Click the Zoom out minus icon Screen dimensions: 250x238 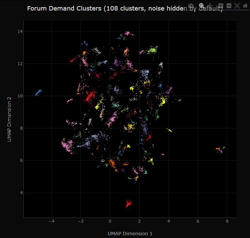click(229, 6)
